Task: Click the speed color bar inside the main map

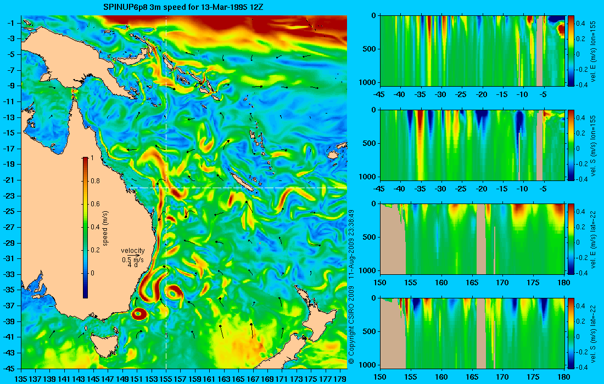Action: point(85,228)
